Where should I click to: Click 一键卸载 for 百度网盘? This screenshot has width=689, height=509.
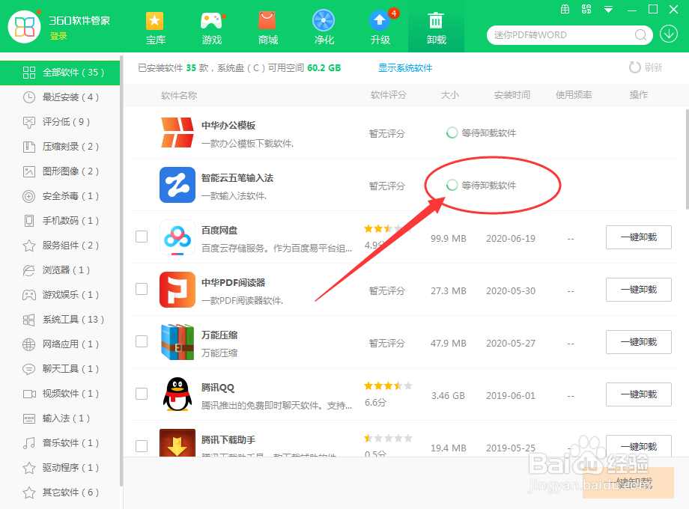coord(639,237)
